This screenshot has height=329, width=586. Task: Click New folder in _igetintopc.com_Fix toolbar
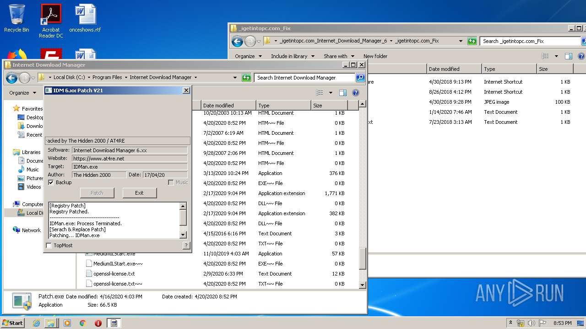(x=375, y=56)
